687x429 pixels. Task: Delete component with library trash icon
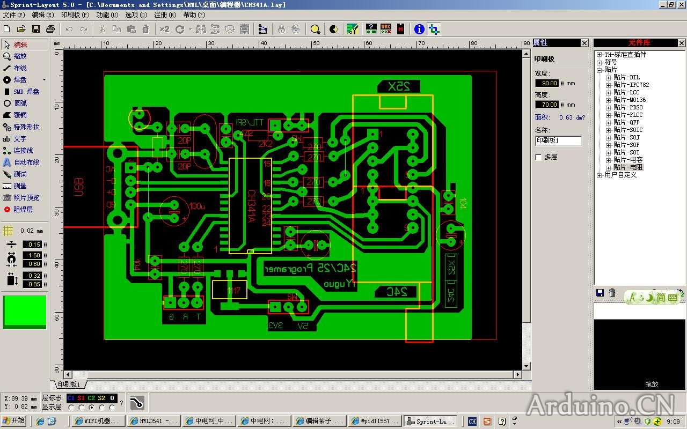point(612,293)
